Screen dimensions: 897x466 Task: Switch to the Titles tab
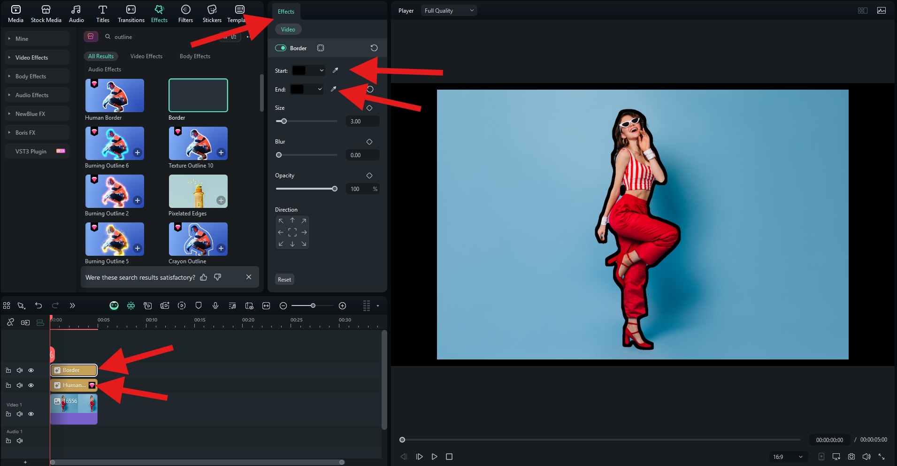[x=102, y=14]
